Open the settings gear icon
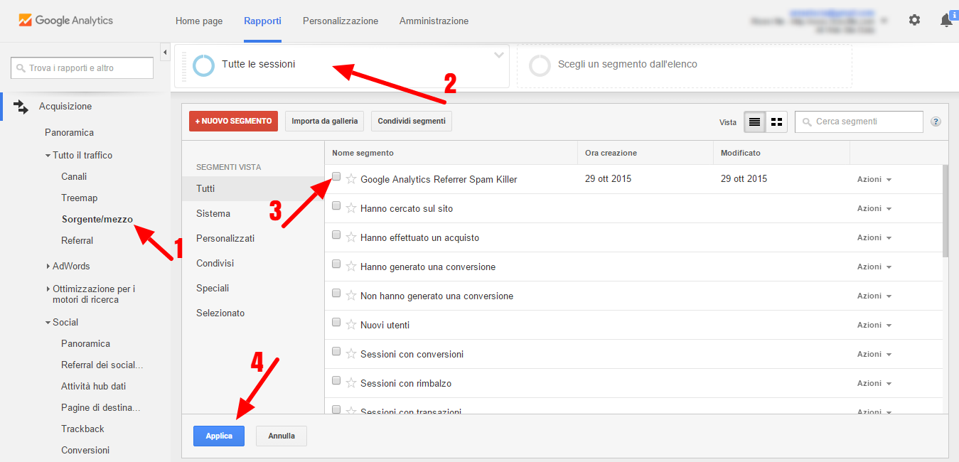Image resolution: width=959 pixels, height=462 pixels. (x=914, y=21)
